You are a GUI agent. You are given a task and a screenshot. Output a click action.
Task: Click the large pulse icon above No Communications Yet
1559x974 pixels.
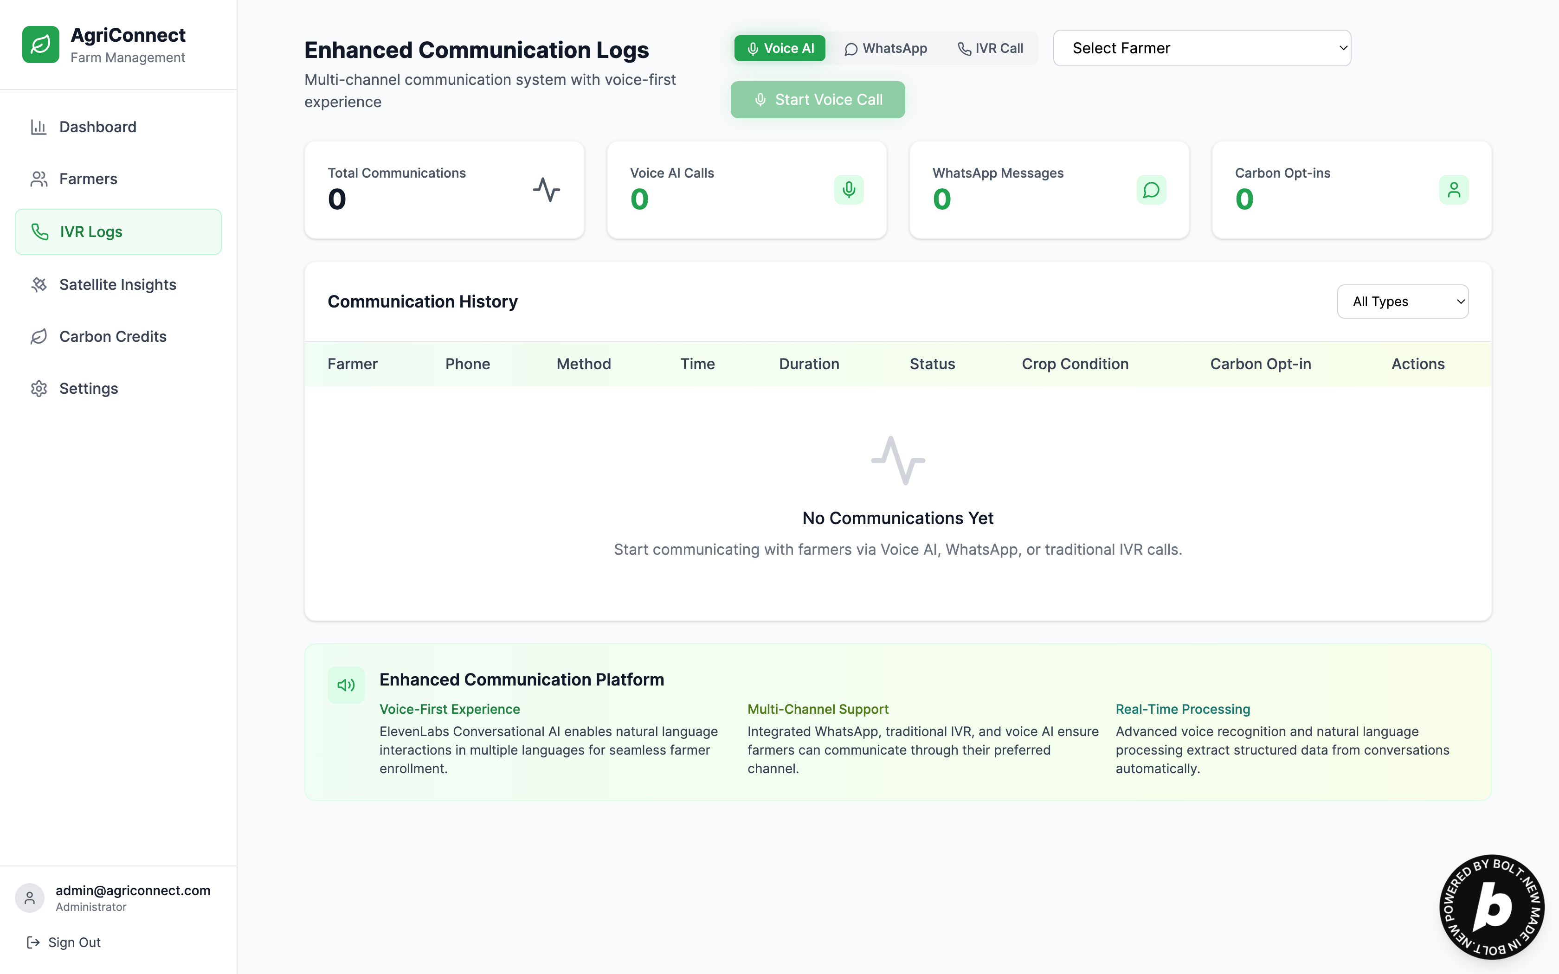point(897,461)
